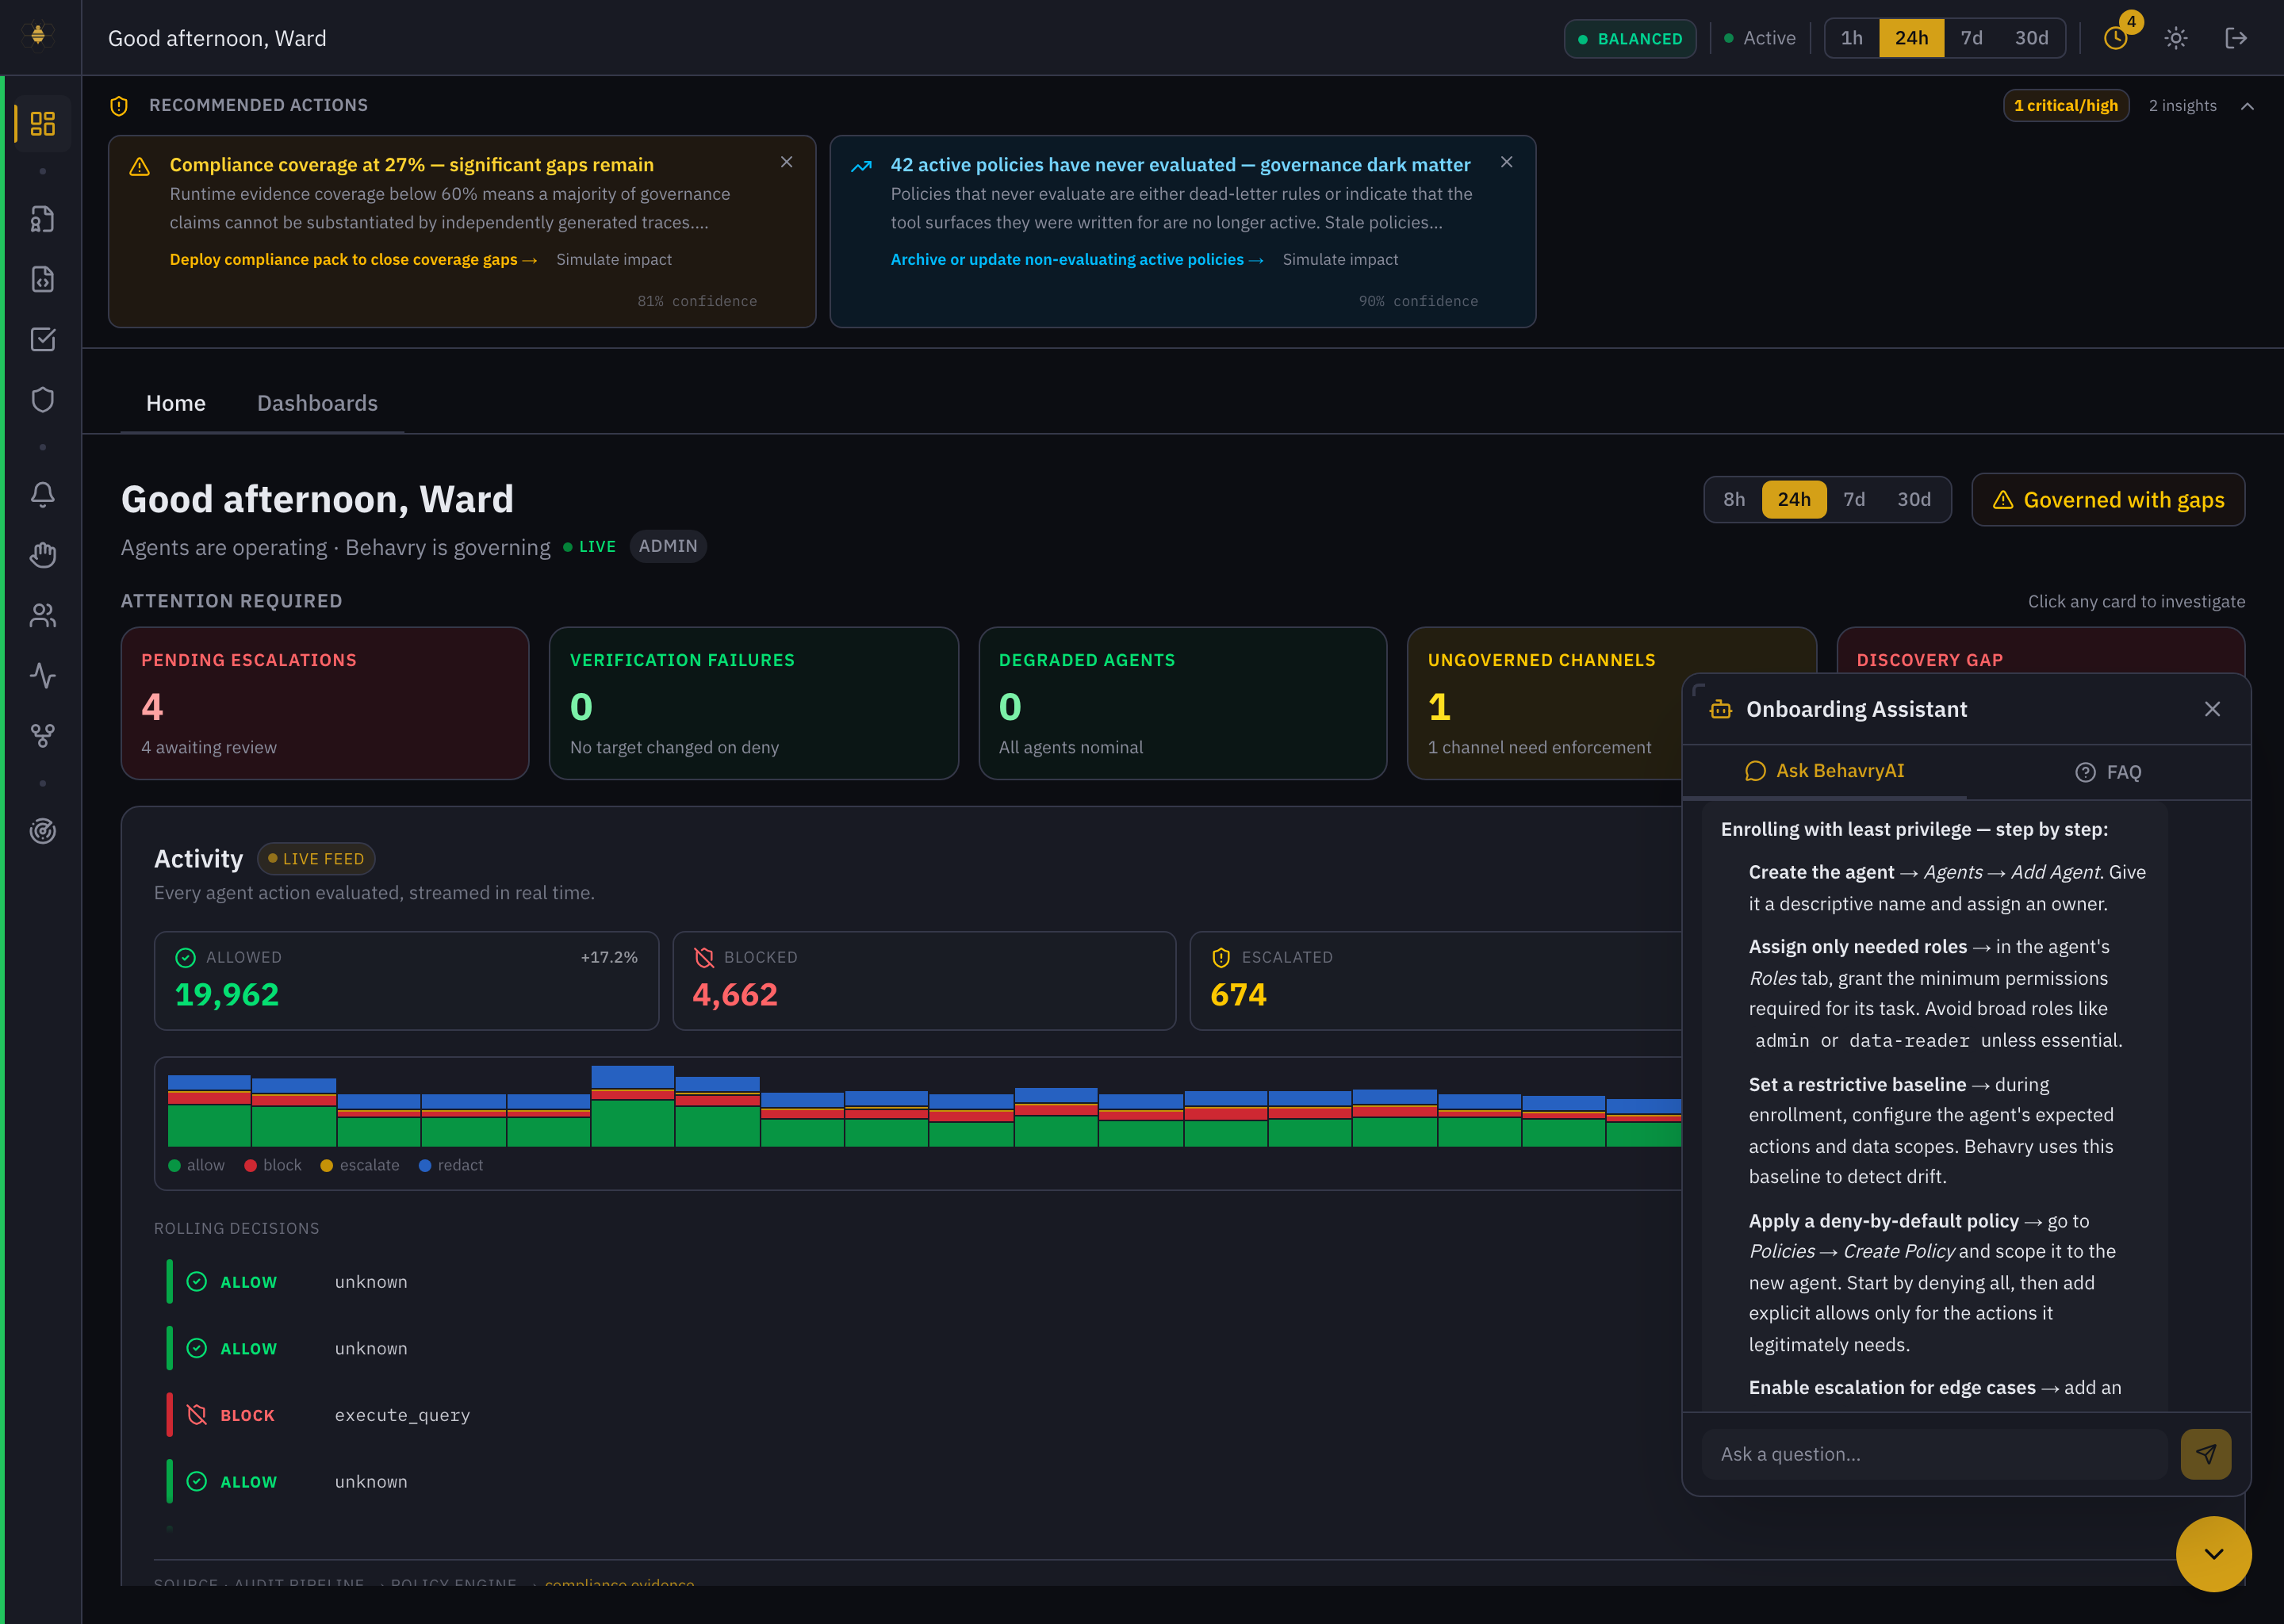This screenshot has height=1624, width=2284.
Task: Open the raised hand icon in sidebar
Action: [x=42, y=554]
